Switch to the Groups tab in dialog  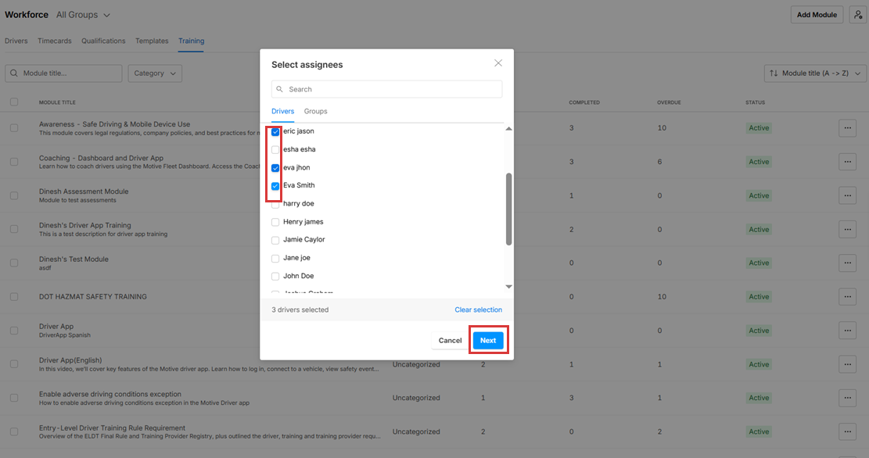pyautogui.click(x=315, y=112)
